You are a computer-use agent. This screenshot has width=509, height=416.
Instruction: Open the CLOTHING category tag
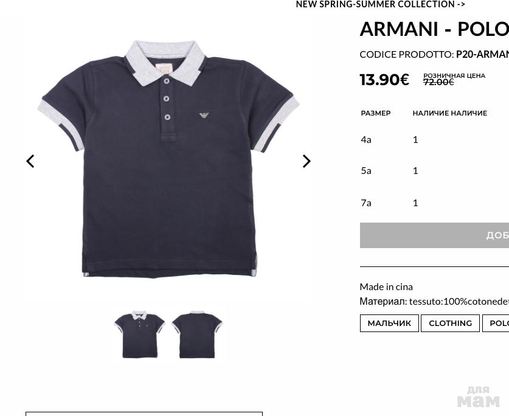click(450, 323)
